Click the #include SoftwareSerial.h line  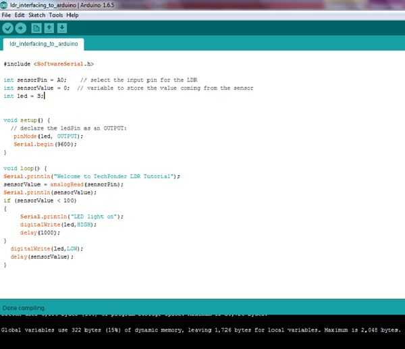(x=49, y=64)
